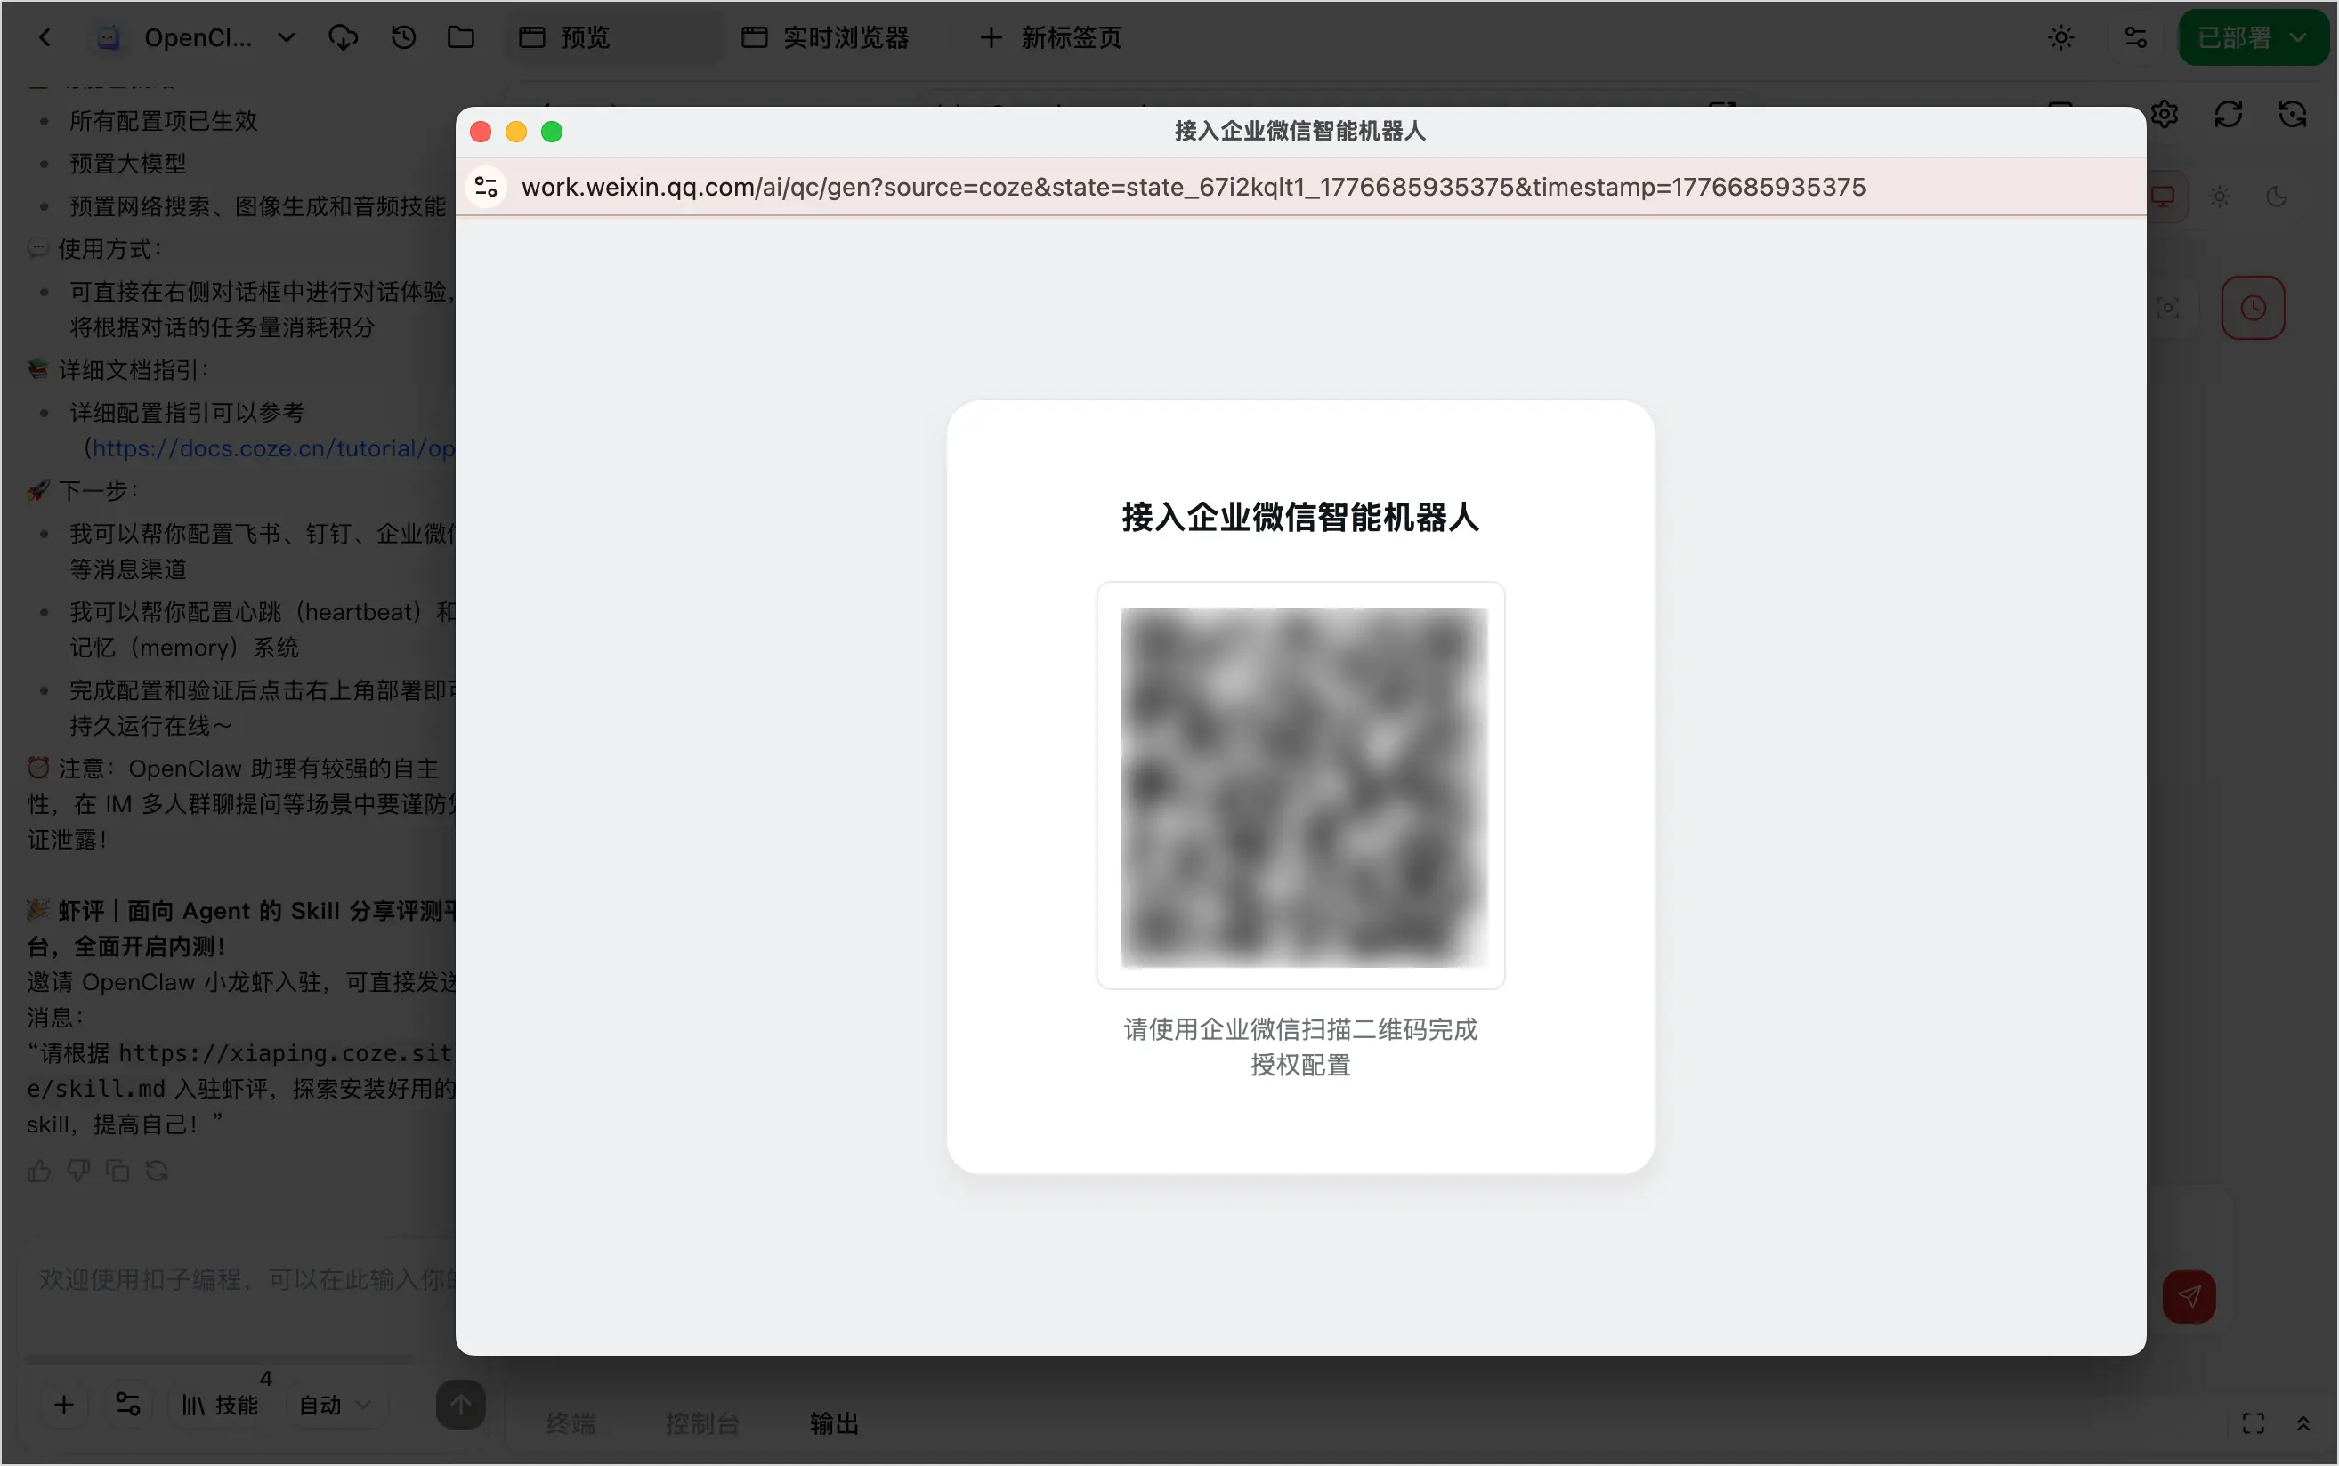The width and height of the screenshot is (2339, 1466).
Task: Send the message with the up-arrow button
Action: 461,1405
